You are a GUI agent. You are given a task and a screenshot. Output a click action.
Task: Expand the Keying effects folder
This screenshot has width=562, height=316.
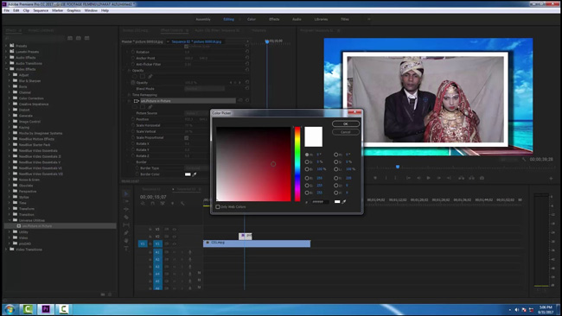10,128
